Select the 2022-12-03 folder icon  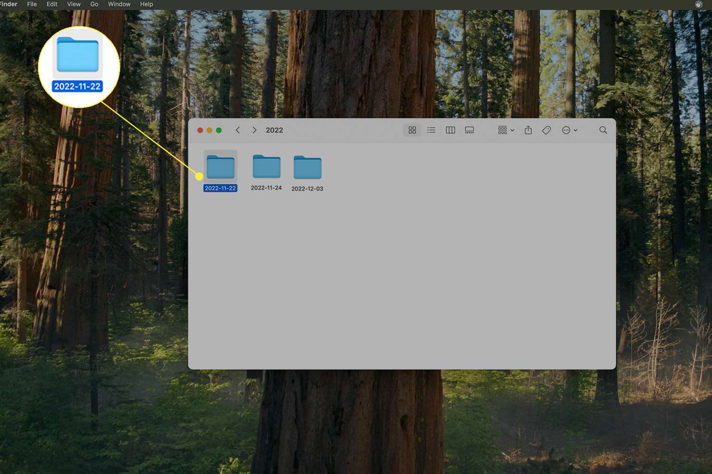(x=308, y=167)
